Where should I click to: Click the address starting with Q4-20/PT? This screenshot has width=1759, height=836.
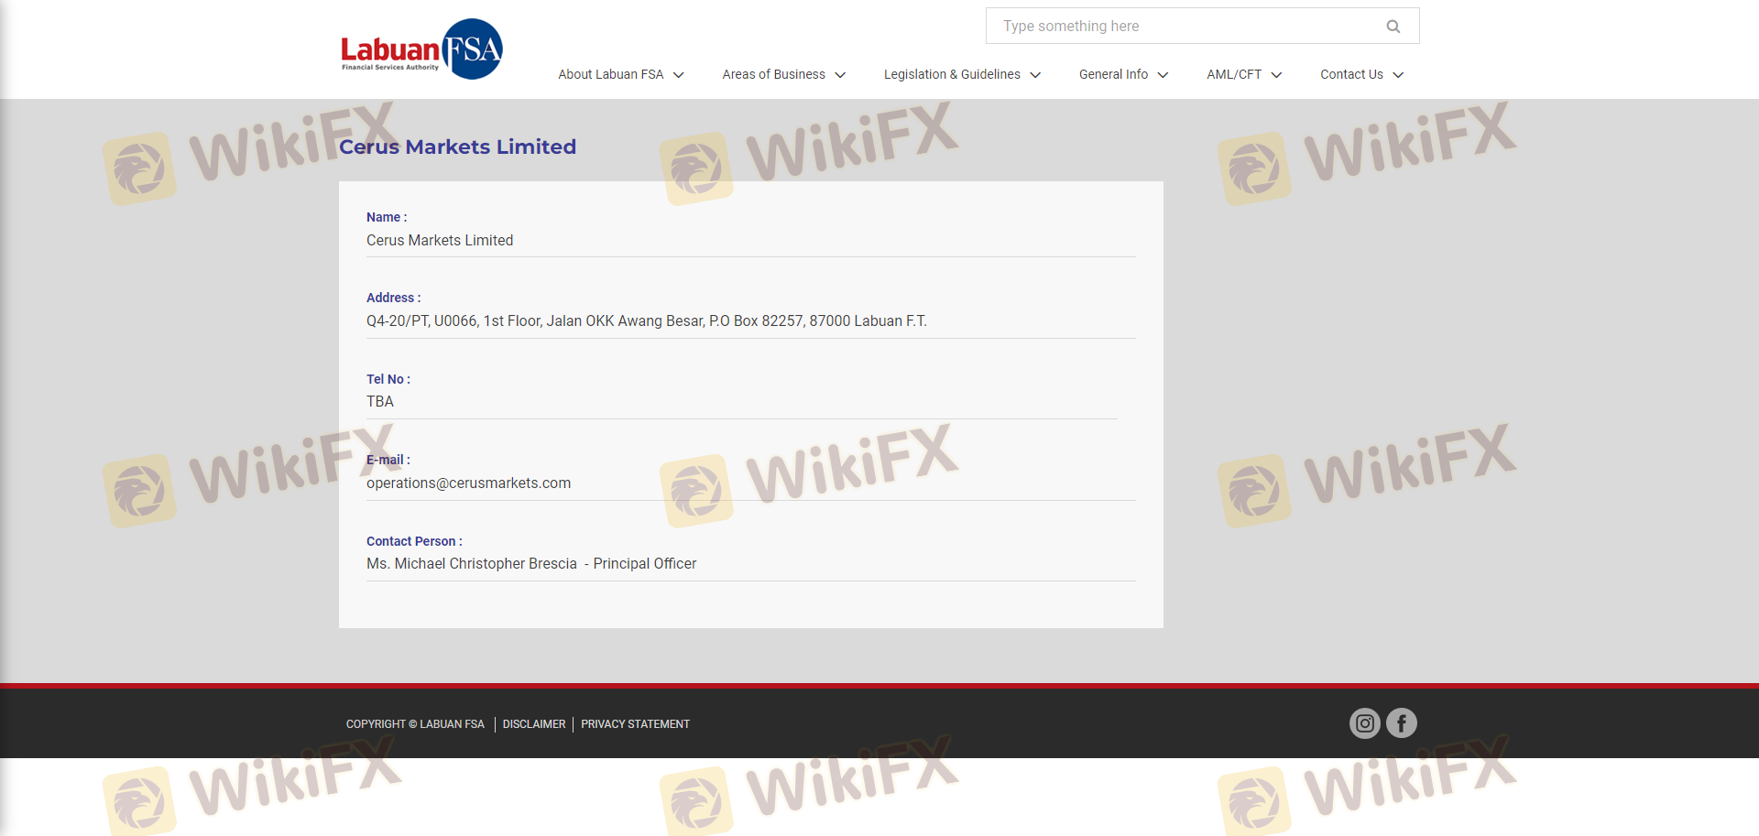tap(647, 320)
